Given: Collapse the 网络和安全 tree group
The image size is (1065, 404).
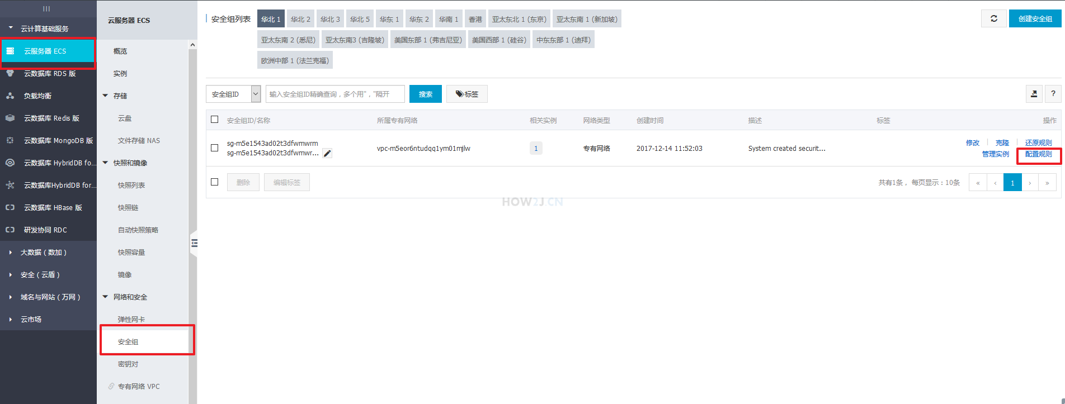Looking at the screenshot, I should click(x=105, y=297).
